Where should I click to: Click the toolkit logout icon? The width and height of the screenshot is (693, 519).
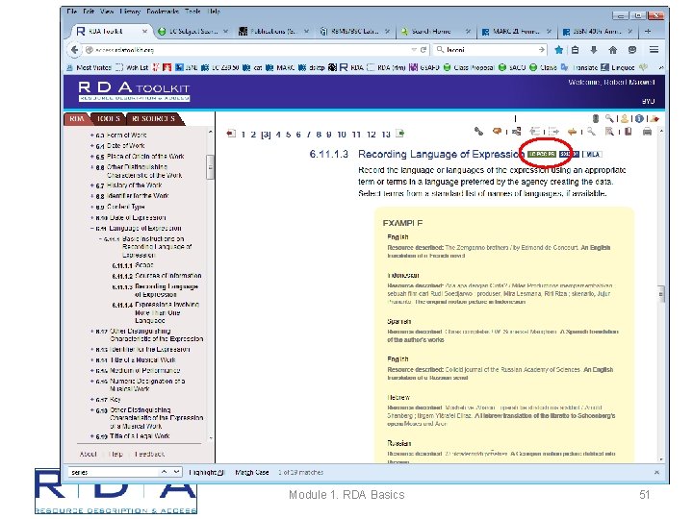(x=654, y=118)
